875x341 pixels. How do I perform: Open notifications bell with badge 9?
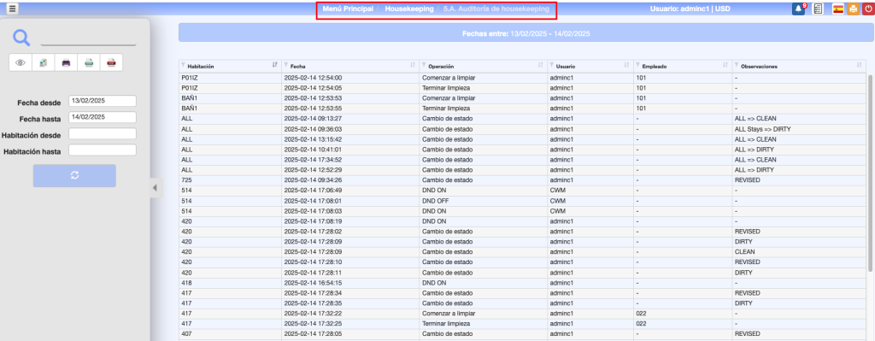(x=799, y=9)
